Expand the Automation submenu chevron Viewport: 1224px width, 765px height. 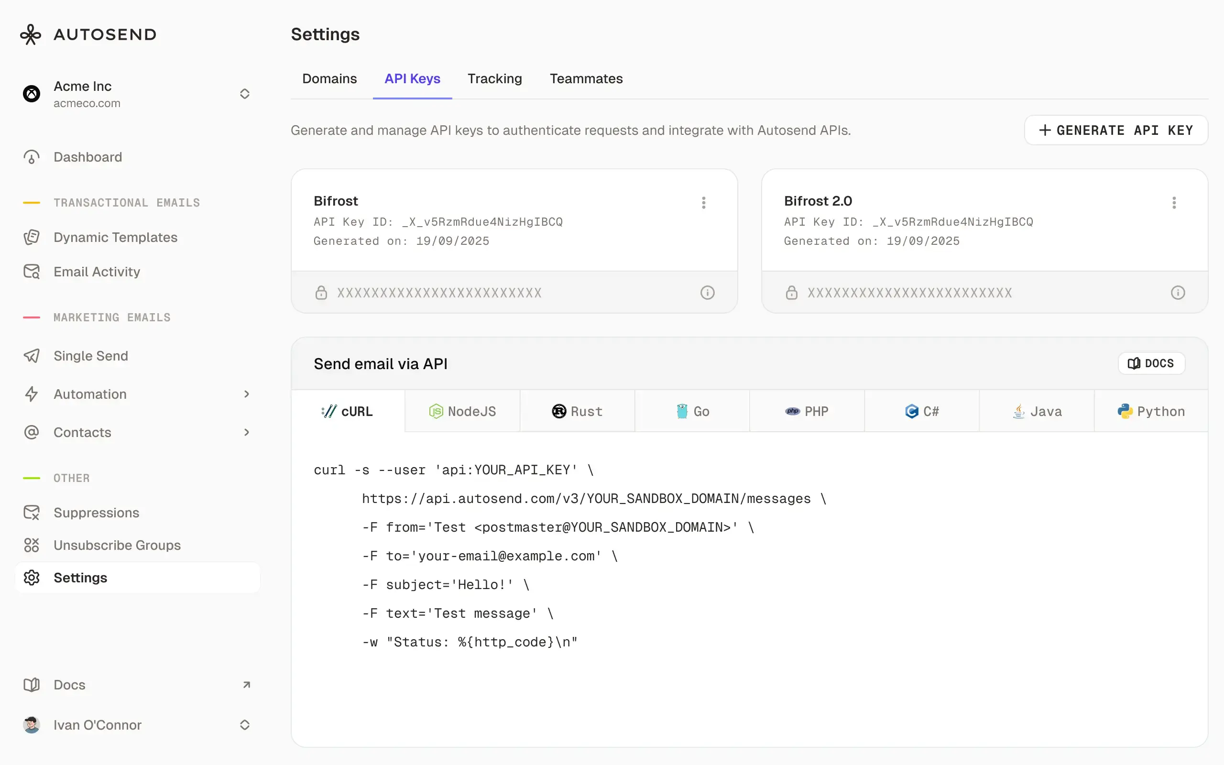pos(246,394)
